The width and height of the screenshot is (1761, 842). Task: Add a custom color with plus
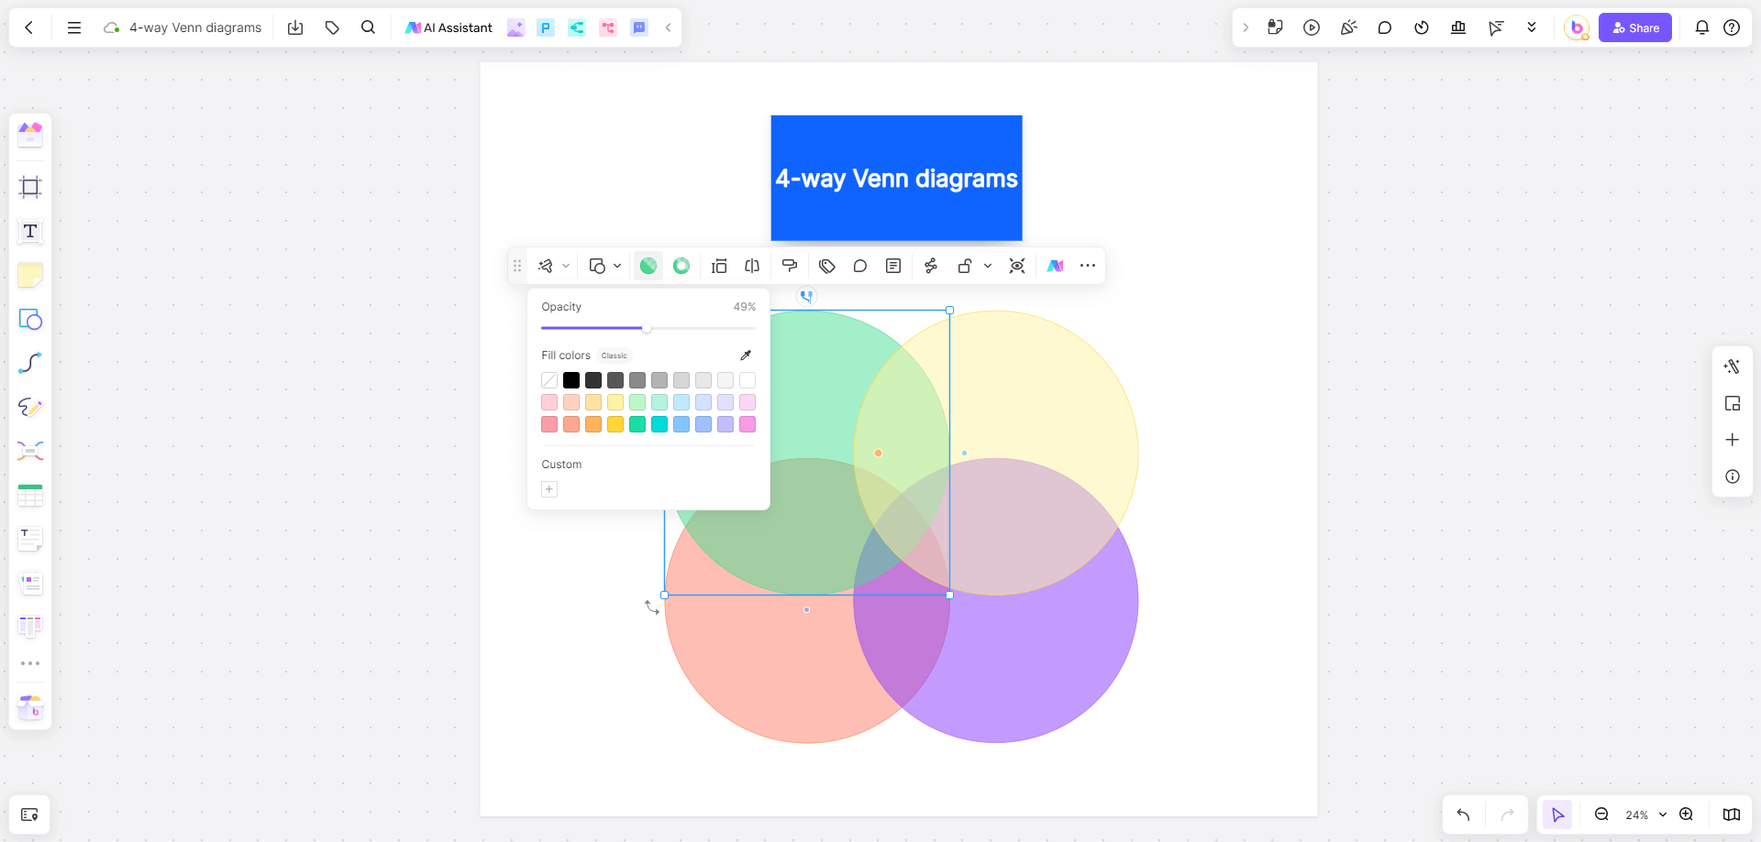pos(549,489)
